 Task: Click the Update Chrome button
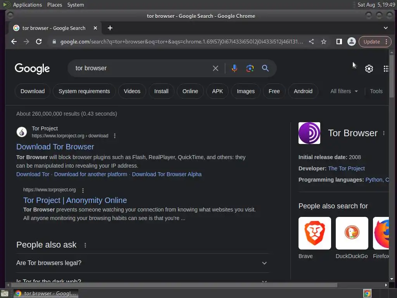pos(372,42)
